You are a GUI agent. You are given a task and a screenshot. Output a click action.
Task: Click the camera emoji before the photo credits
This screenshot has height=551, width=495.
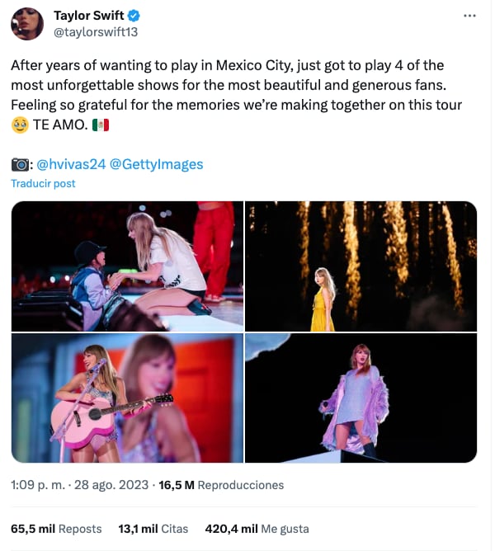tap(21, 164)
